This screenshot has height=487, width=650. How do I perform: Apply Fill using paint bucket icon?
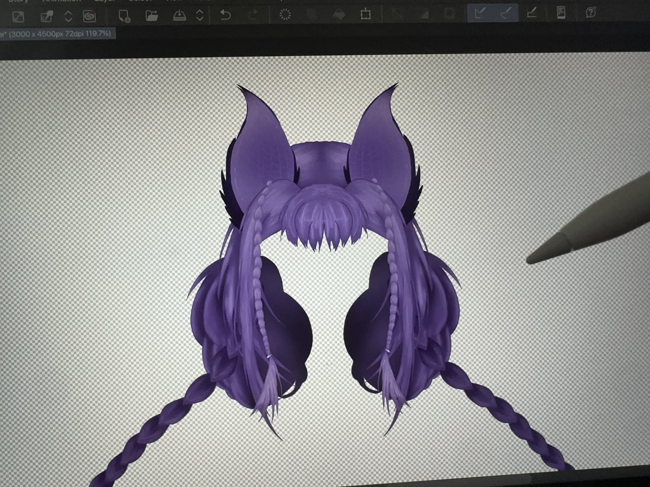click(x=339, y=15)
